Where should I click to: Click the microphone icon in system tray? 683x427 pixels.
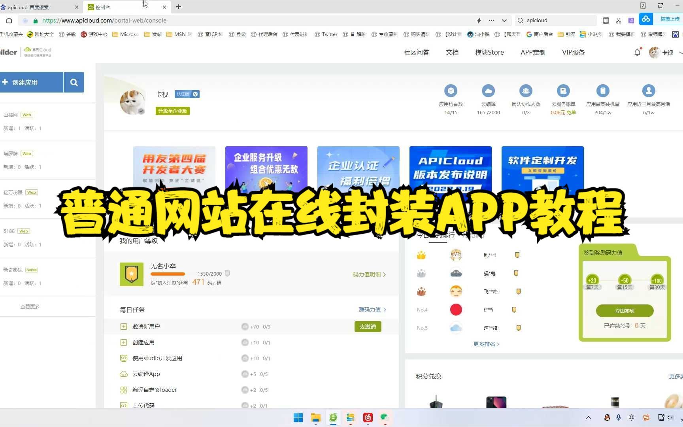point(619,418)
